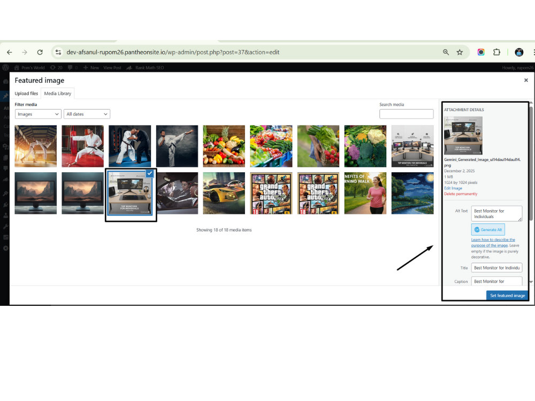
Task: Open the Chrome profile avatar
Action: click(519, 52)
